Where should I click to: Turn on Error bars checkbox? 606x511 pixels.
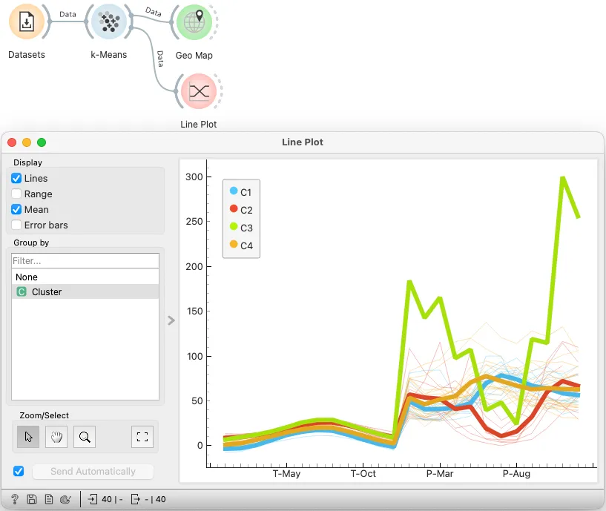pyautogui.click(x=16, y=225)
